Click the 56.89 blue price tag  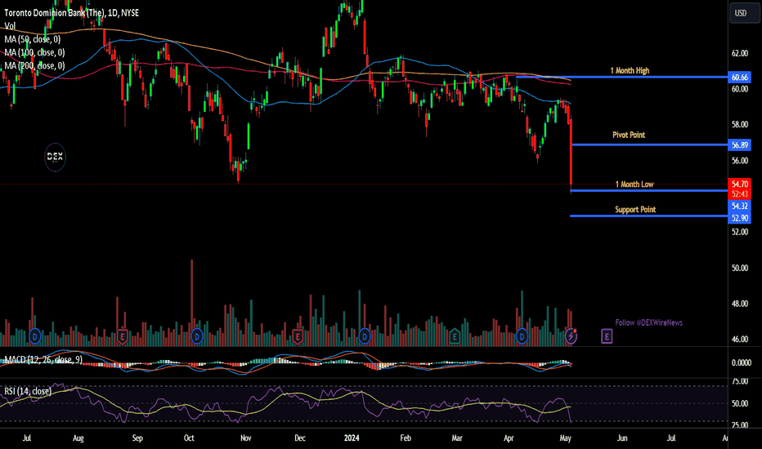[740, 145]
